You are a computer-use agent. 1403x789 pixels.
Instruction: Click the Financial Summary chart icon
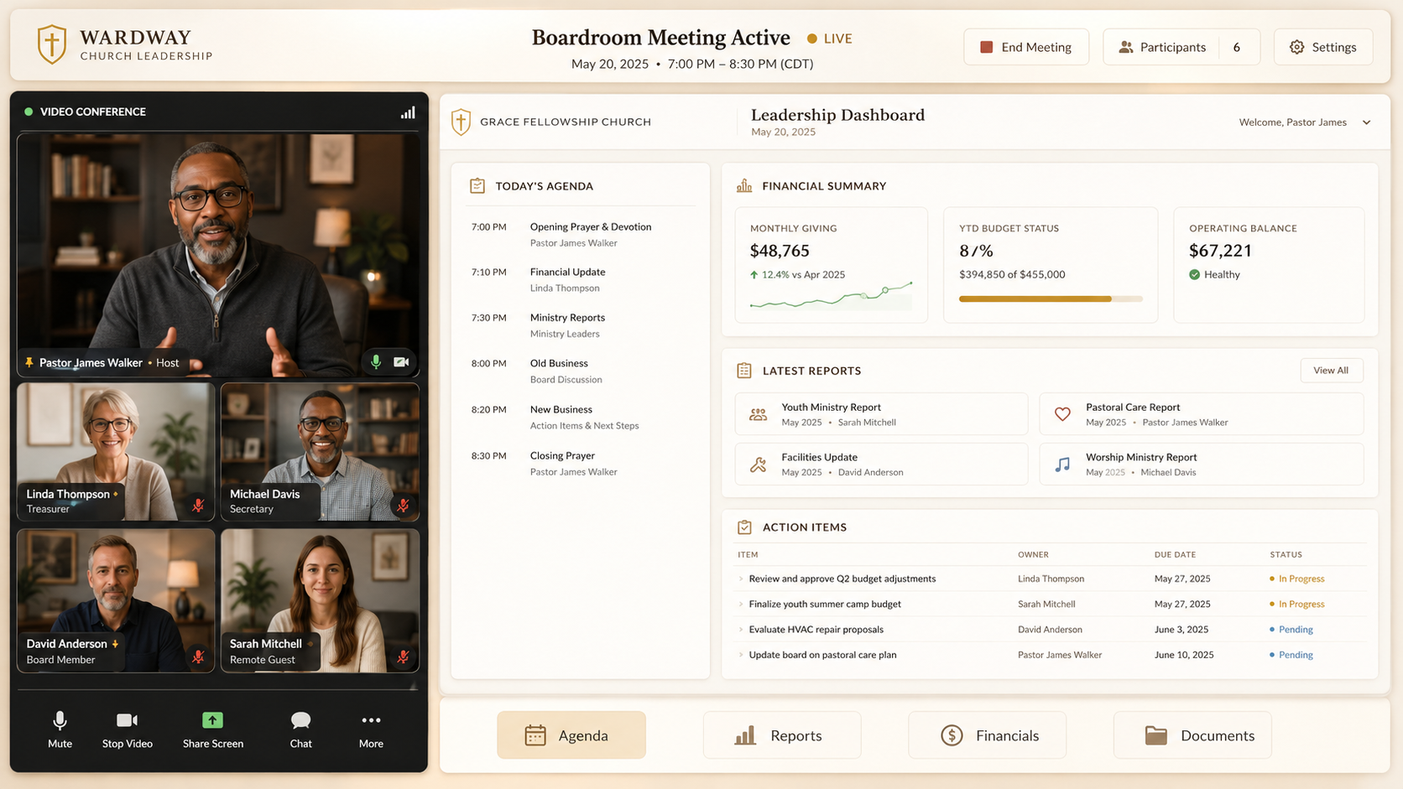click(744, 186)
